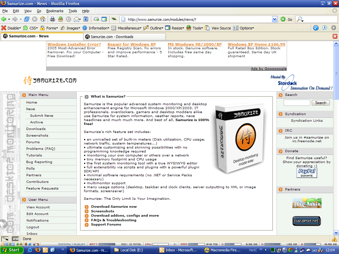Screen dimensions: 339x254
Task: Go to the home page icon
Action: click(43, 19)
